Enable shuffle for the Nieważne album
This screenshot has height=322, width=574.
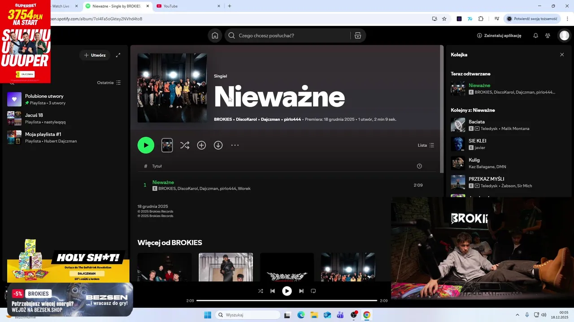[x=184, y=145]
